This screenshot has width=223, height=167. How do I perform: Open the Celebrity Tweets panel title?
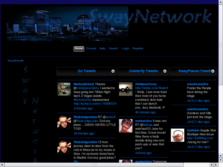click(144, 71)
